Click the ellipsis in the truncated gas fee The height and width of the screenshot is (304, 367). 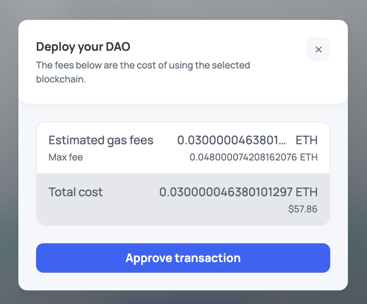282,142
